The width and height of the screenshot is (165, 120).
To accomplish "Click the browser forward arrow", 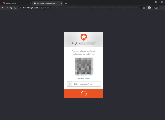I will tap(7, 8).
